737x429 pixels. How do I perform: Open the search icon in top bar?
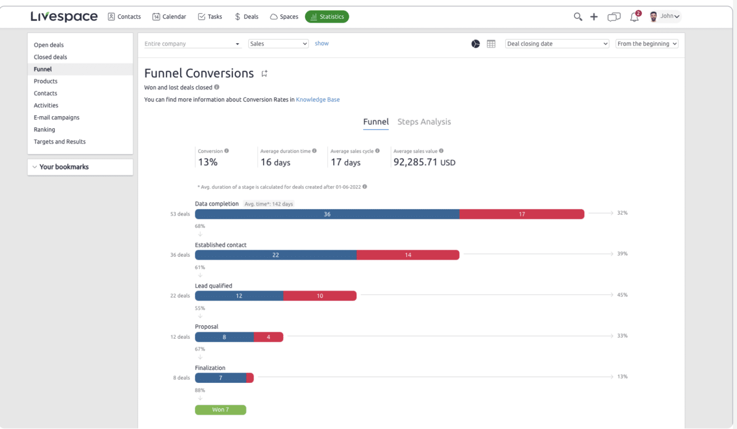pyautogui.click(x=578, y=16)
